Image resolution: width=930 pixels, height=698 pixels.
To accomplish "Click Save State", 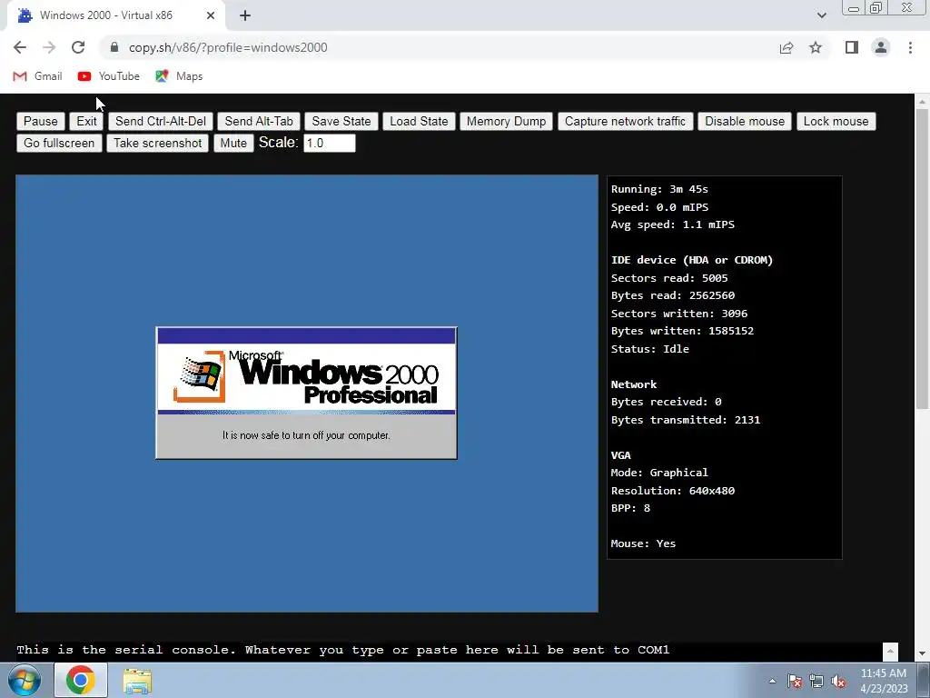I will [341, 121].
